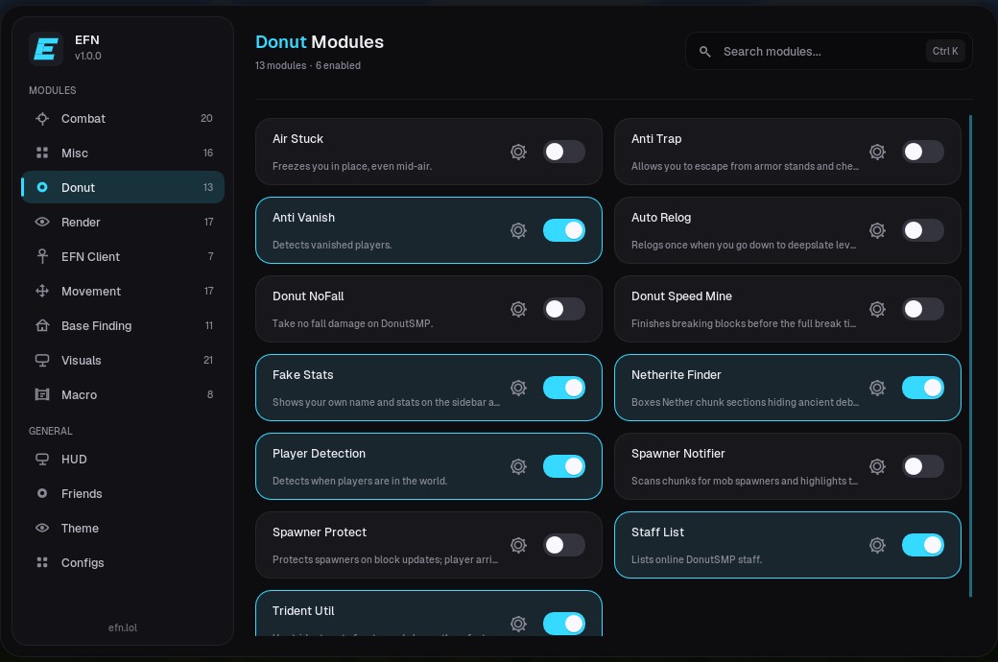Image resolution: width=998 pixels, height=662 pixels.
Task: Click the '13 modules · 6 enabled' text
Action: (308, 65)
